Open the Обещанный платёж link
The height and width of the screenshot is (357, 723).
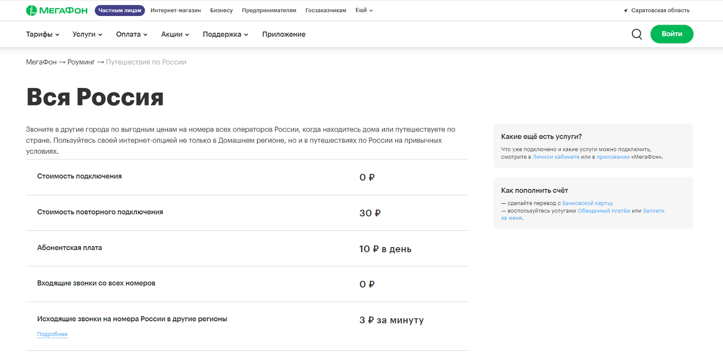click(604, 211)
